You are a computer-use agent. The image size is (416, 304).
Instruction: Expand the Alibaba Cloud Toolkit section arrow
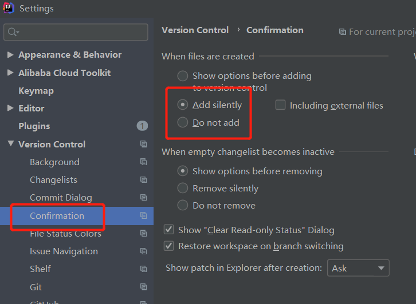[x=10, y=73]
